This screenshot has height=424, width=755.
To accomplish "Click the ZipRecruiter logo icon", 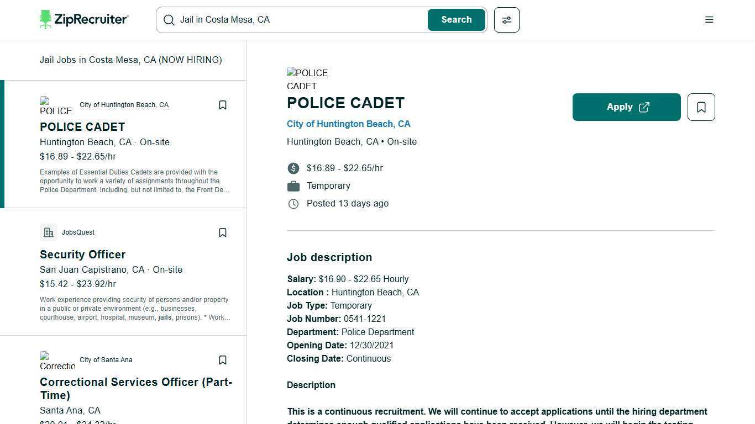I will 47,19.
